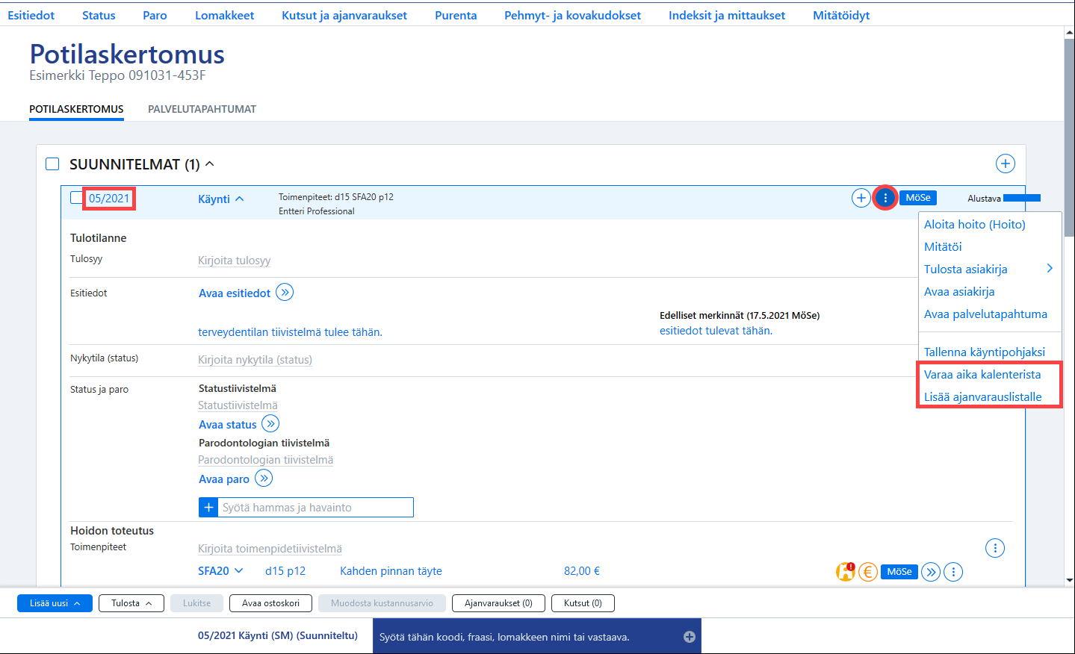Click the arrow icon beside Avaa esitiedot

(x=285, y=292)
